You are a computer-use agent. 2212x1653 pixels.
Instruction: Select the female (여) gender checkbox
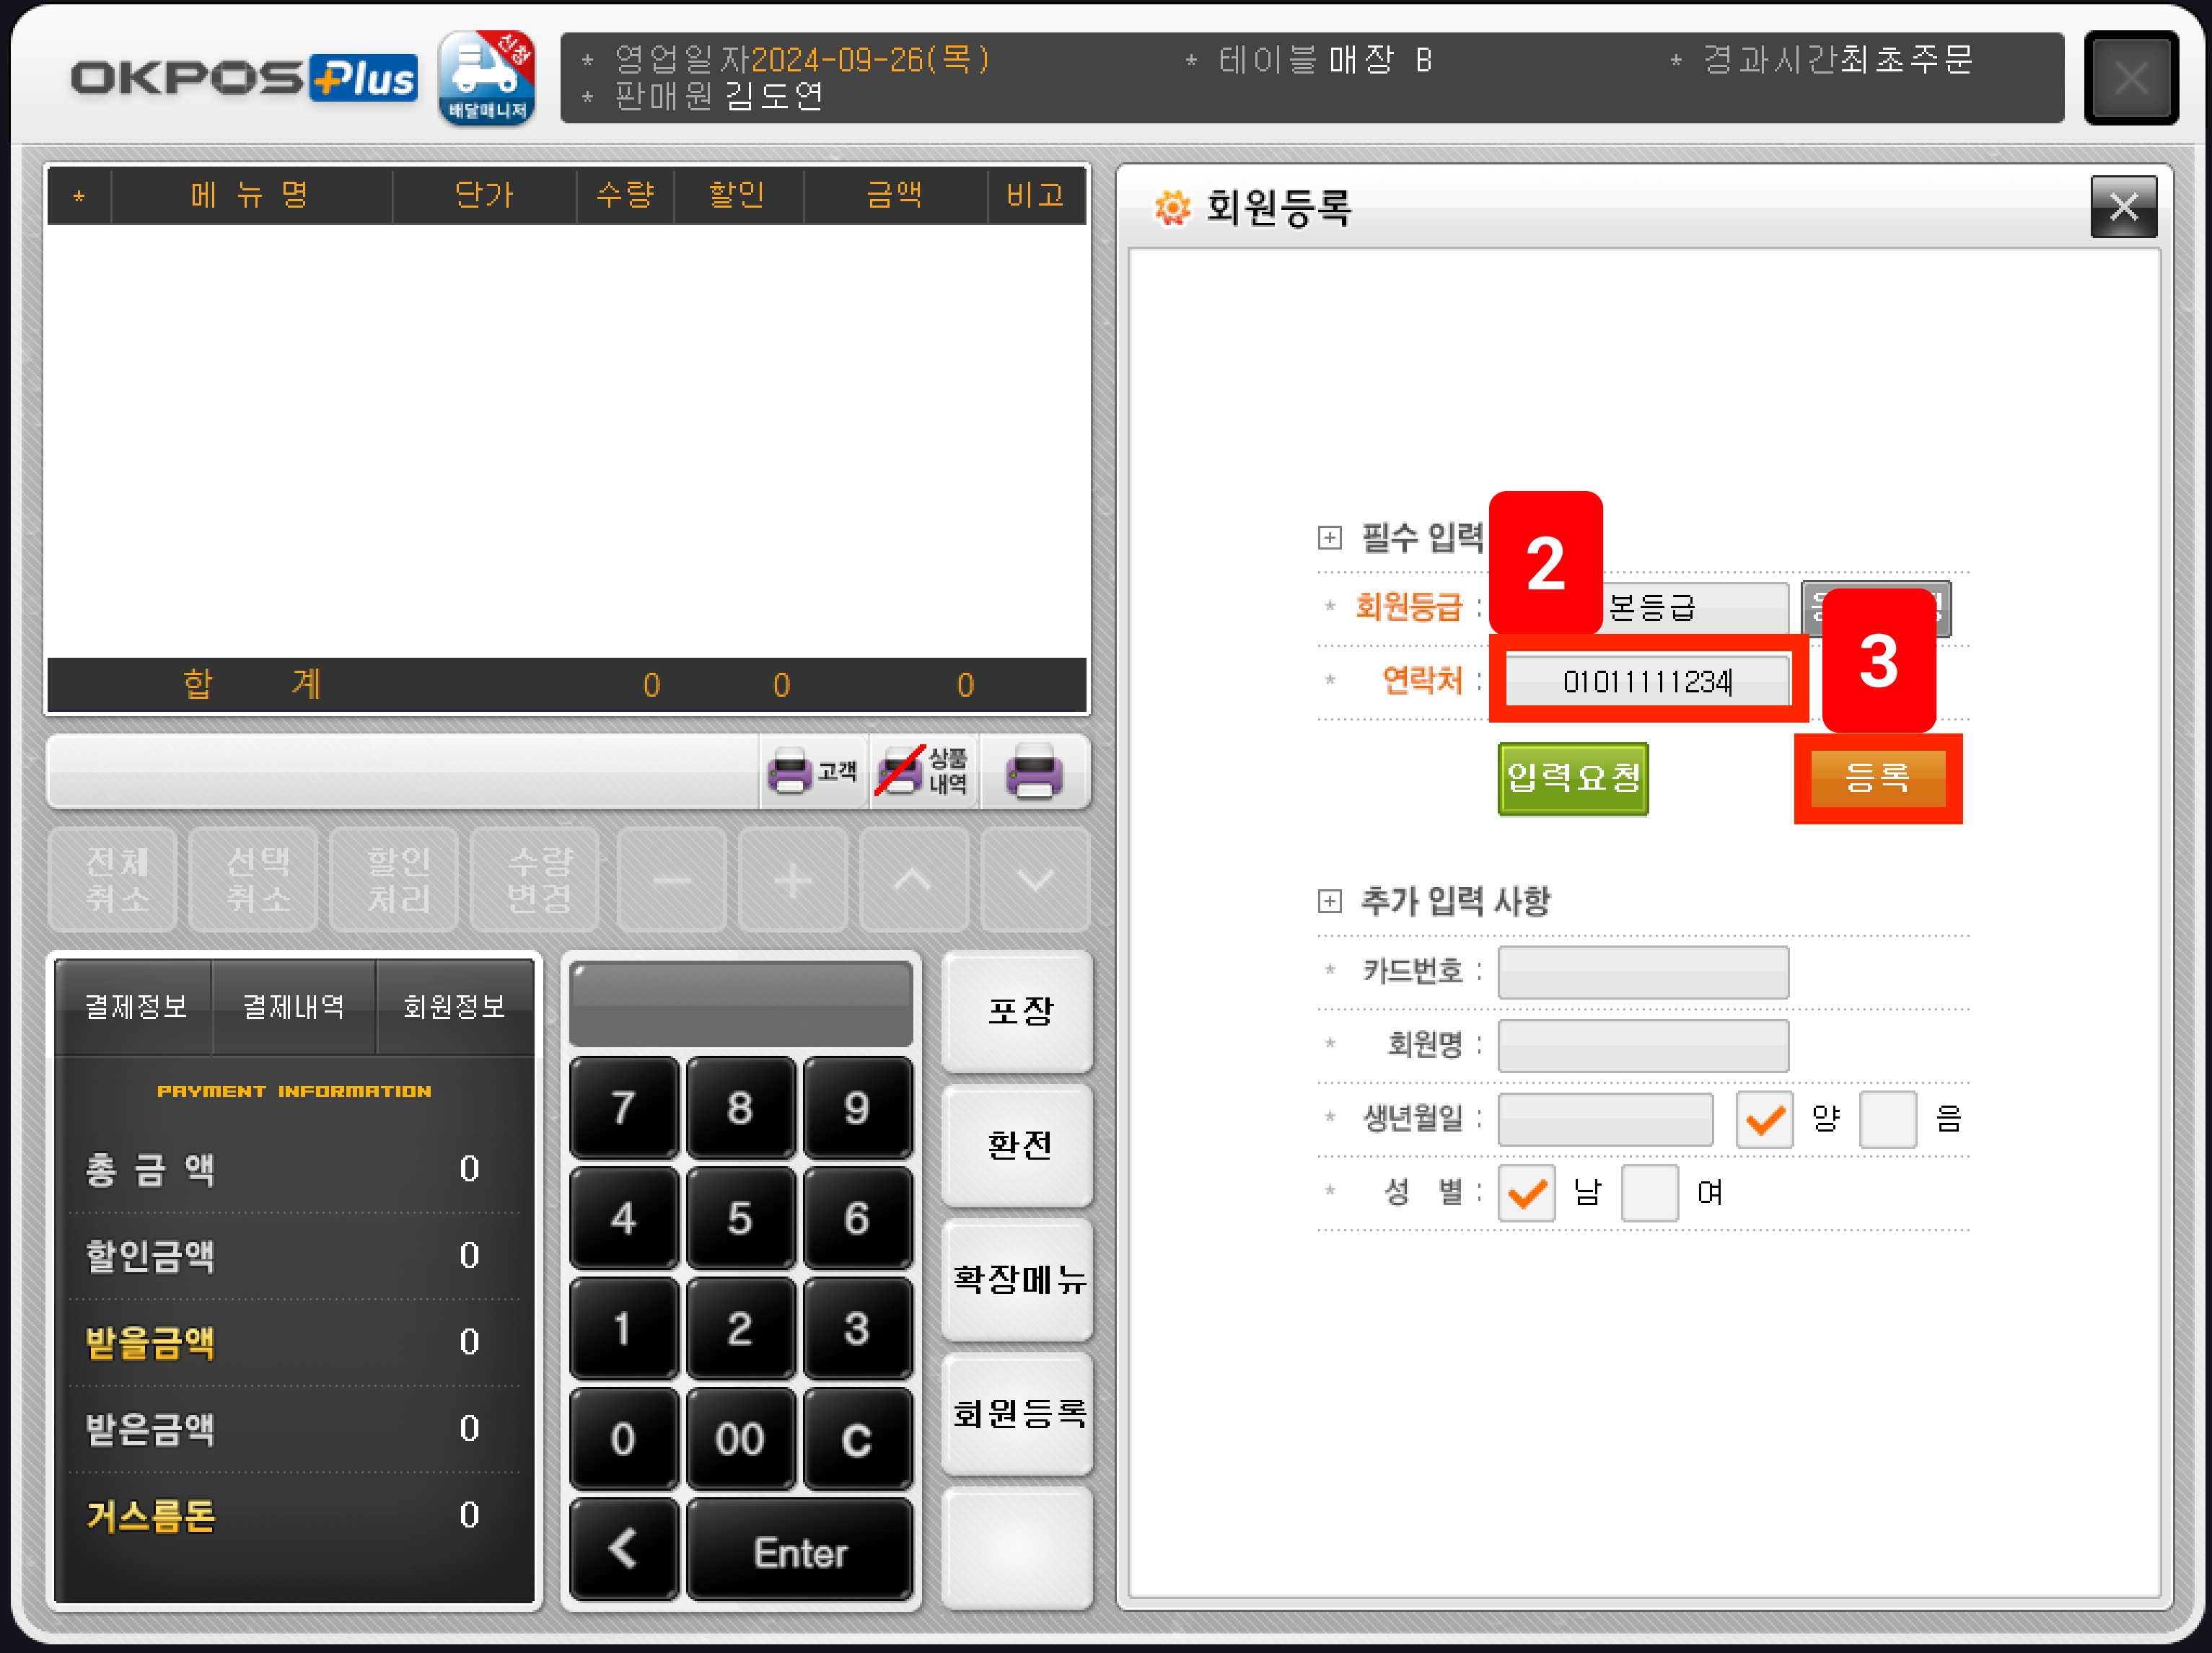pos(1649,1192)
